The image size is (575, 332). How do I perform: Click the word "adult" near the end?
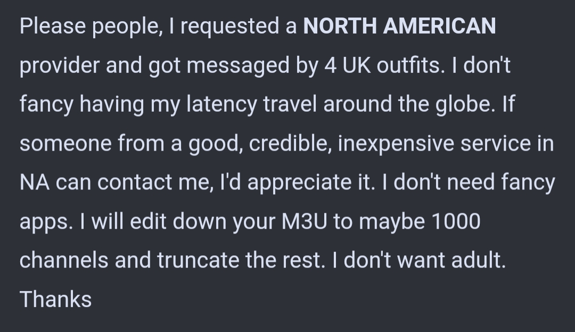click(x=476, y=260)
